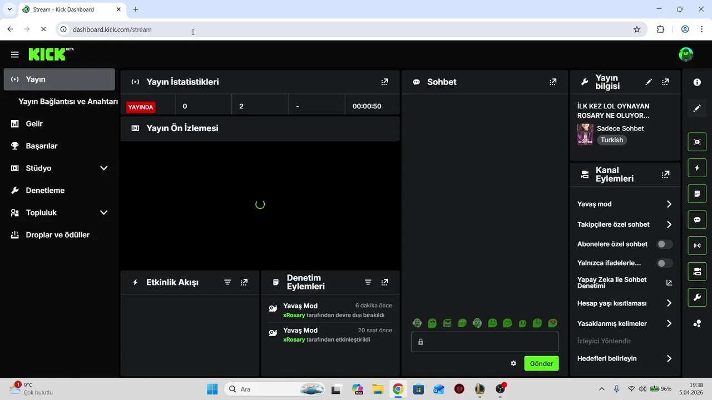This screenshot has height=400, width=712.
Task: Click xRosary link in 20 saat önce entry
Action: [294, 339]
